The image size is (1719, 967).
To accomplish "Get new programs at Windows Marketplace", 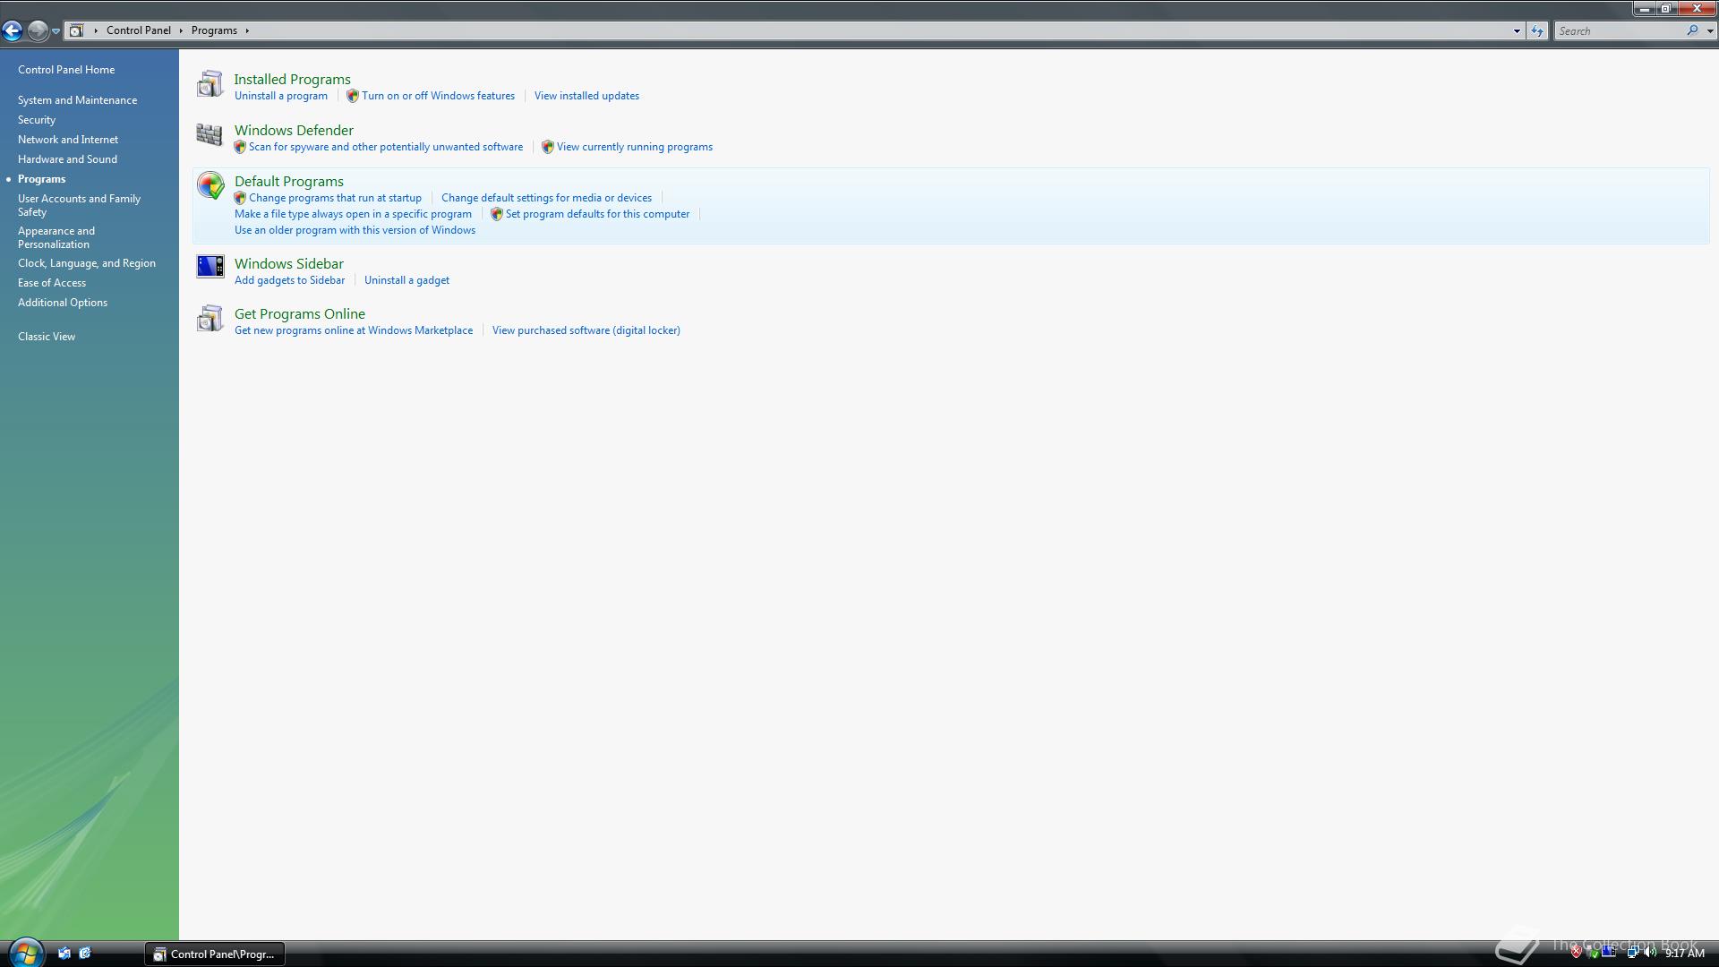I will 354,330.
